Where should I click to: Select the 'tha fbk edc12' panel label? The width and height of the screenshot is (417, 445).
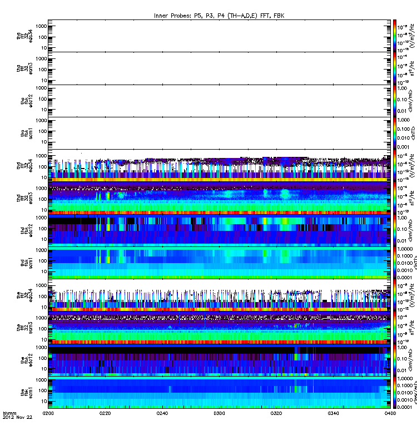[27, 101]
